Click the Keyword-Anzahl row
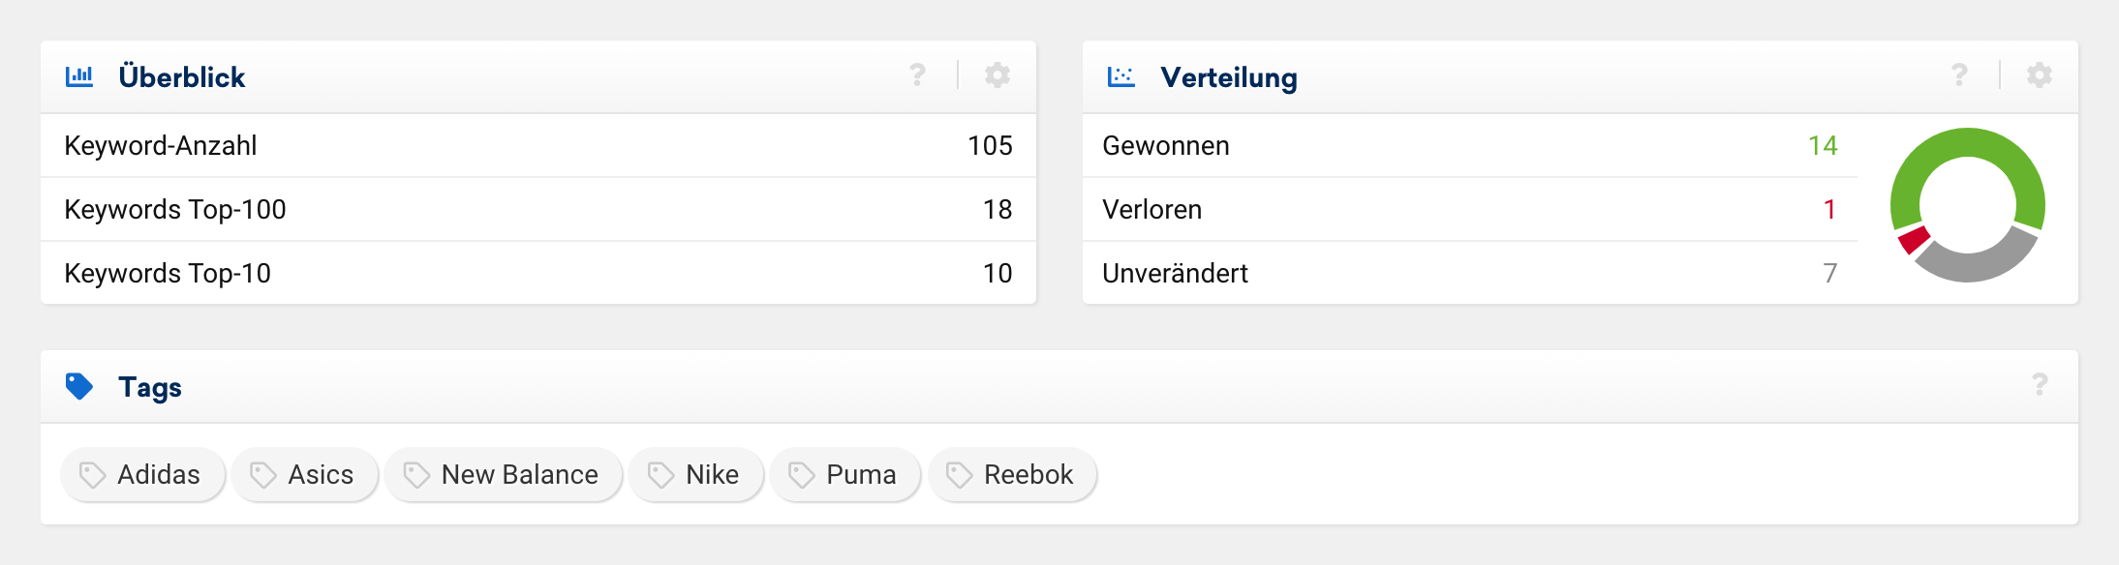 coord(537,146)
